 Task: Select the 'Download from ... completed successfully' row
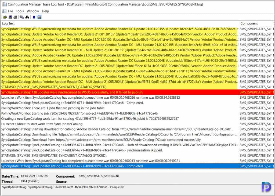(x=137, y=140)
